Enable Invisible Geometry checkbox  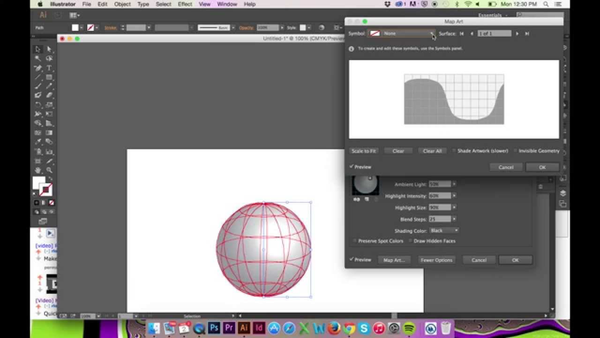pyautogui.click(x=515, y=151)
